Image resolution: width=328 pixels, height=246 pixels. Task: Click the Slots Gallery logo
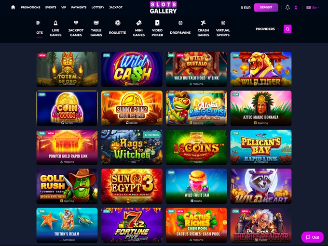pos(164,8)
